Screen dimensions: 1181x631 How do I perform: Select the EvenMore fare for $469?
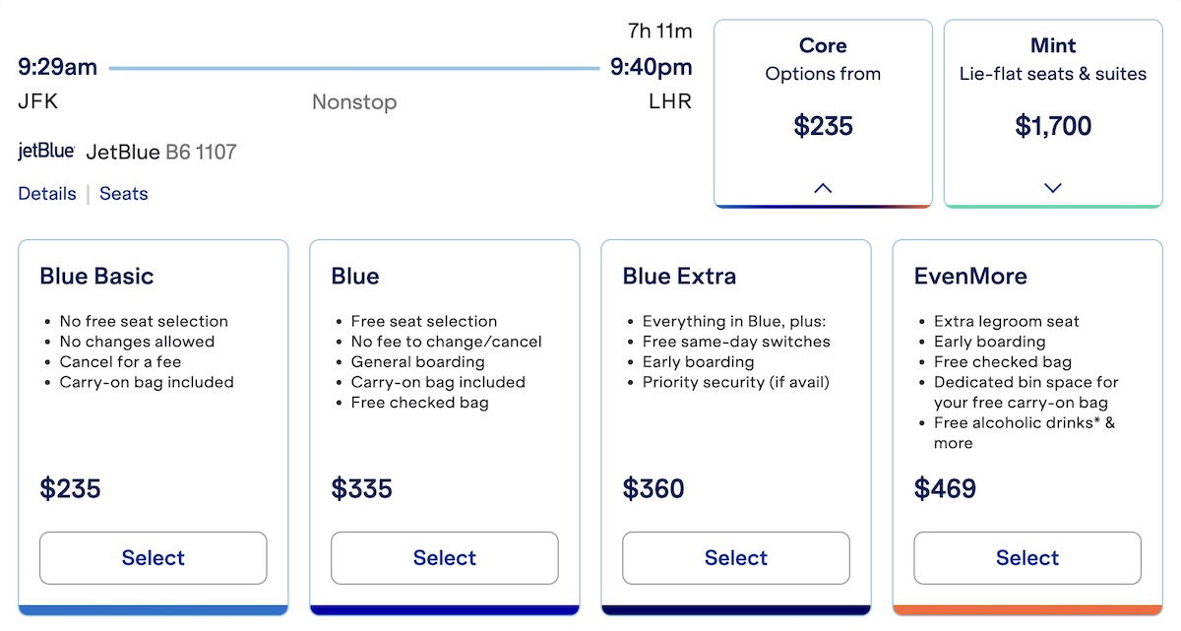click(1026, 558)
